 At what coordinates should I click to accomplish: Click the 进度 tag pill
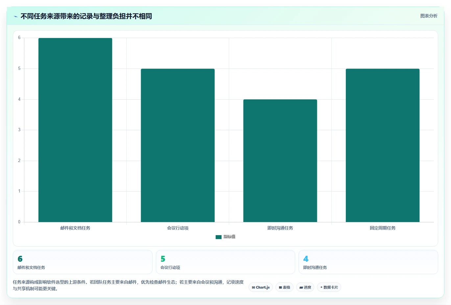pos(305,287)
